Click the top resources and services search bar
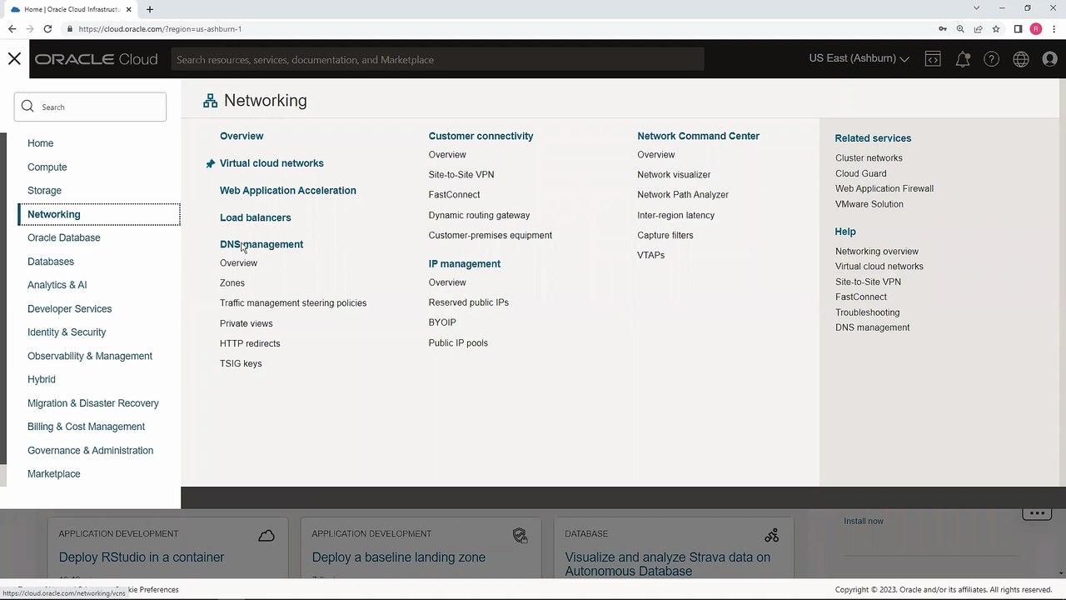Image resolution: width=1066 pixels, height=600 pixels. [x=437, y=59]
